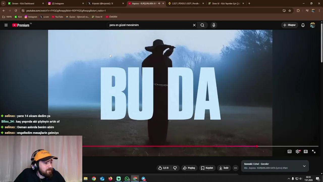The width and height of the screenshot is (323, 182).
Task: Close the Aspova YouTube tab
Action: tap(163, 4)
